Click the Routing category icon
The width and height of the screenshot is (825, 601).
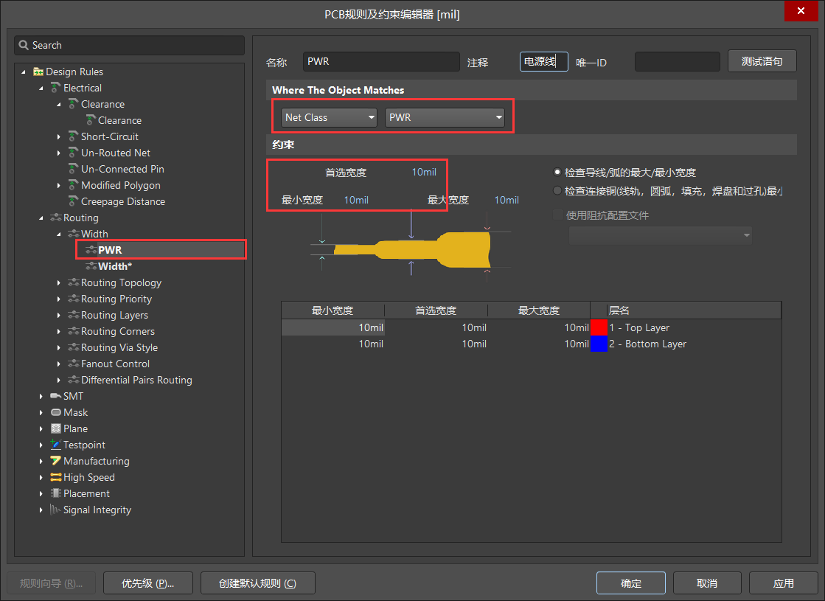pyautogui.click(x=56, y=218)
